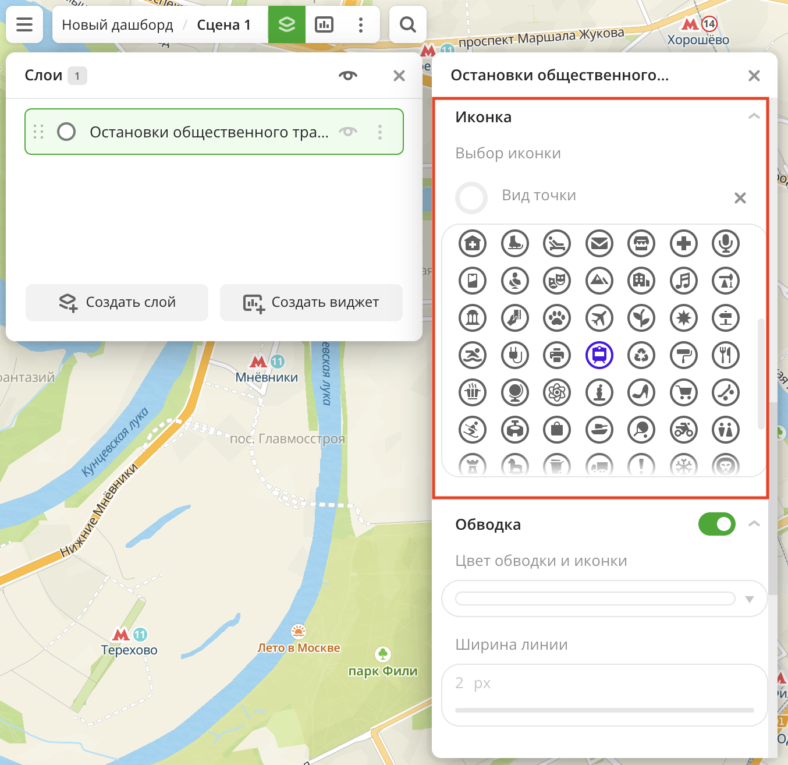The image size is (788, 765).
Task: Select the highlighted tram transport icon
Action: [599, 355]
